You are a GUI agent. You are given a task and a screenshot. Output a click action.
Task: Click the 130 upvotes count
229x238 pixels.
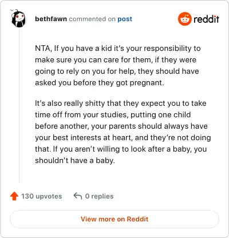(x=41, y=196)
